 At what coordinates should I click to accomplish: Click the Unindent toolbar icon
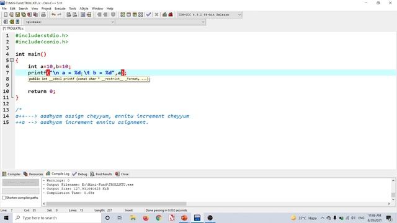point(105,15)
